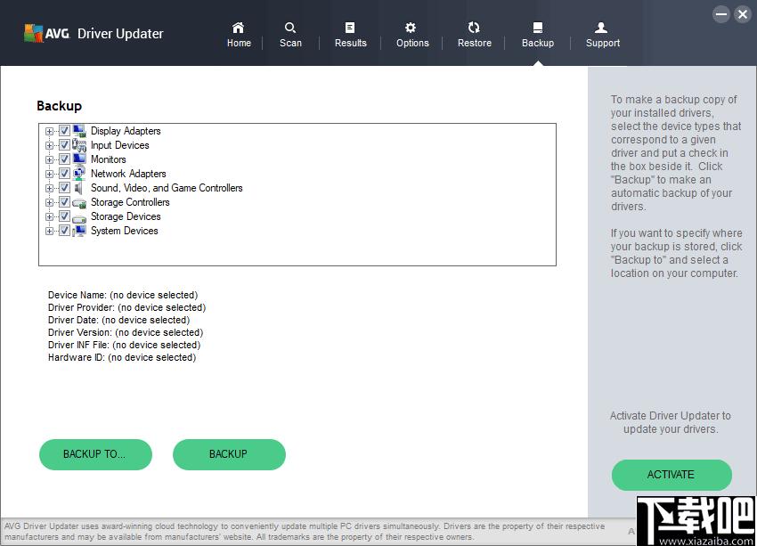
Task: Uncheck the Storage Controllers checkbox
Action: click(x=64, y=202)
